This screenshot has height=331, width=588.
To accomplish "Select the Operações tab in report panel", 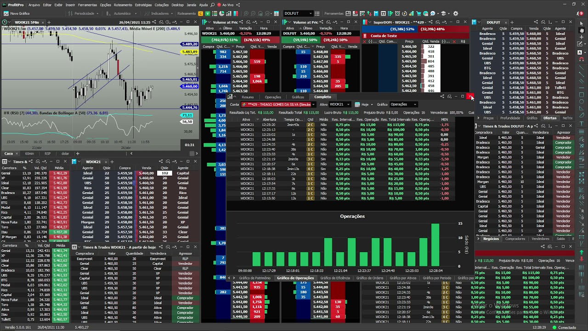I will point(273,97).
